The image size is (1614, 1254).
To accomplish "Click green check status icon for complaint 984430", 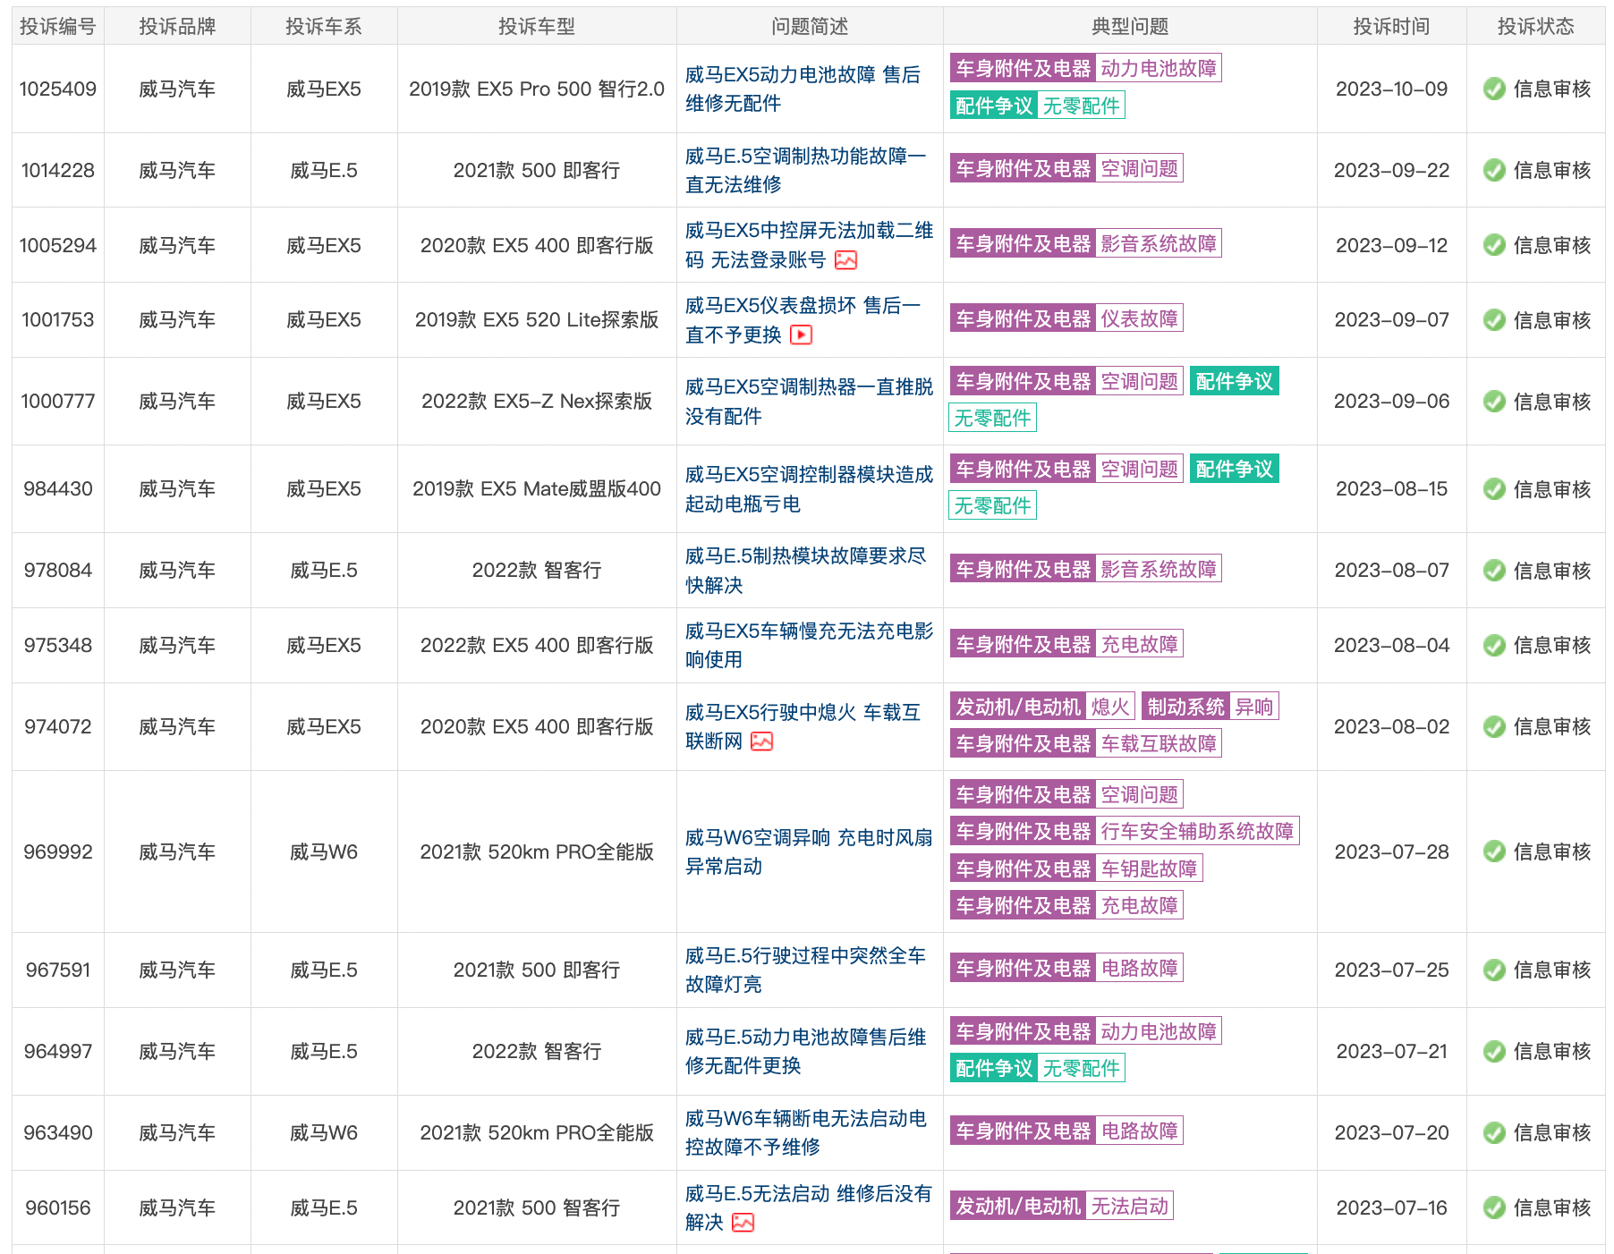I will pyautogui.click(x=1494, y=489).
